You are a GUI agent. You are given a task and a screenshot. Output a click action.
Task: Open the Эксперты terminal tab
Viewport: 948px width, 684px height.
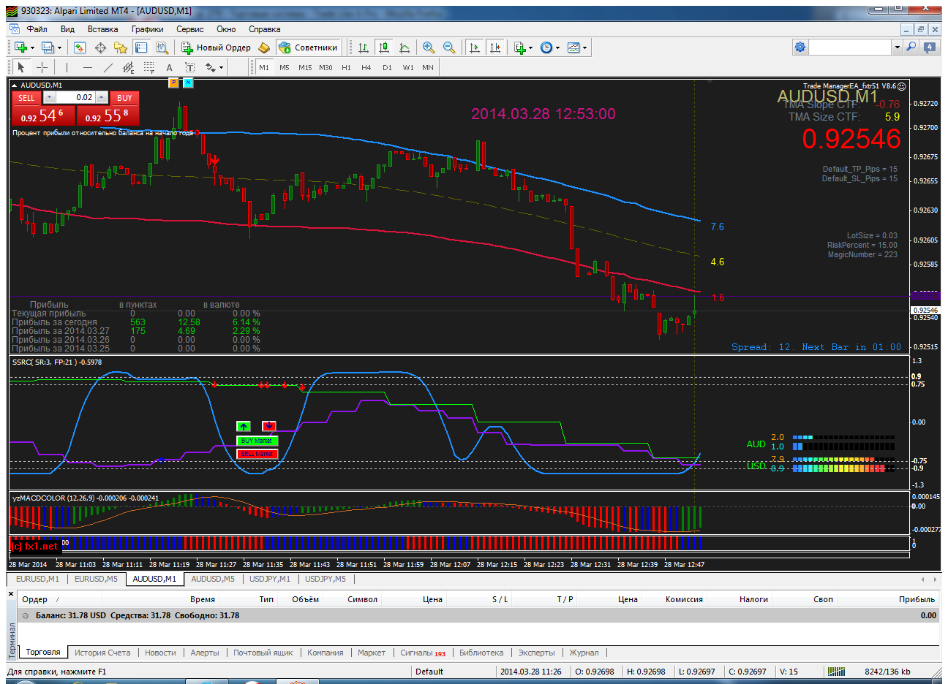tap(536, 653)
